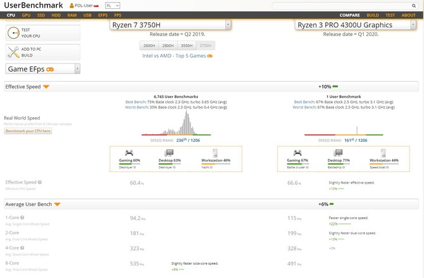Click in the top search field
The width and height of the screenshot is (424, 278).
(x=341, y=6)
